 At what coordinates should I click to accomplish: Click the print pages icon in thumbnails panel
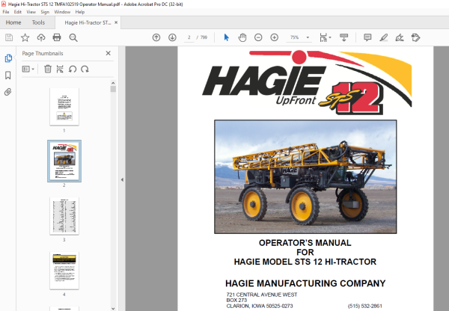[x=60, y=69]
